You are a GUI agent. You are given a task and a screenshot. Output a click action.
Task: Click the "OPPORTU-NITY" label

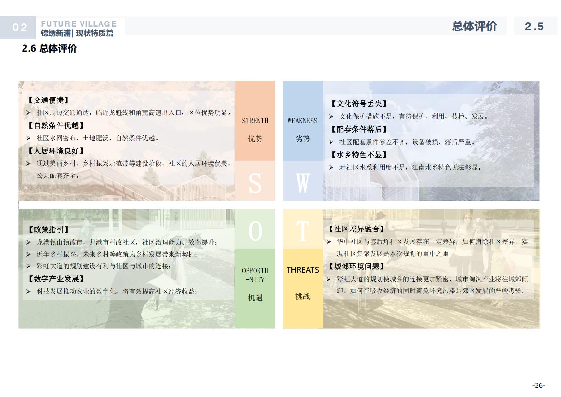click(255, 275)
